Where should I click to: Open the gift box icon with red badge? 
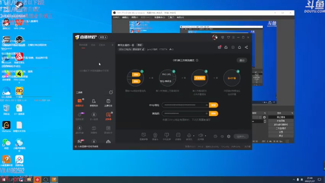coord(219,47)
